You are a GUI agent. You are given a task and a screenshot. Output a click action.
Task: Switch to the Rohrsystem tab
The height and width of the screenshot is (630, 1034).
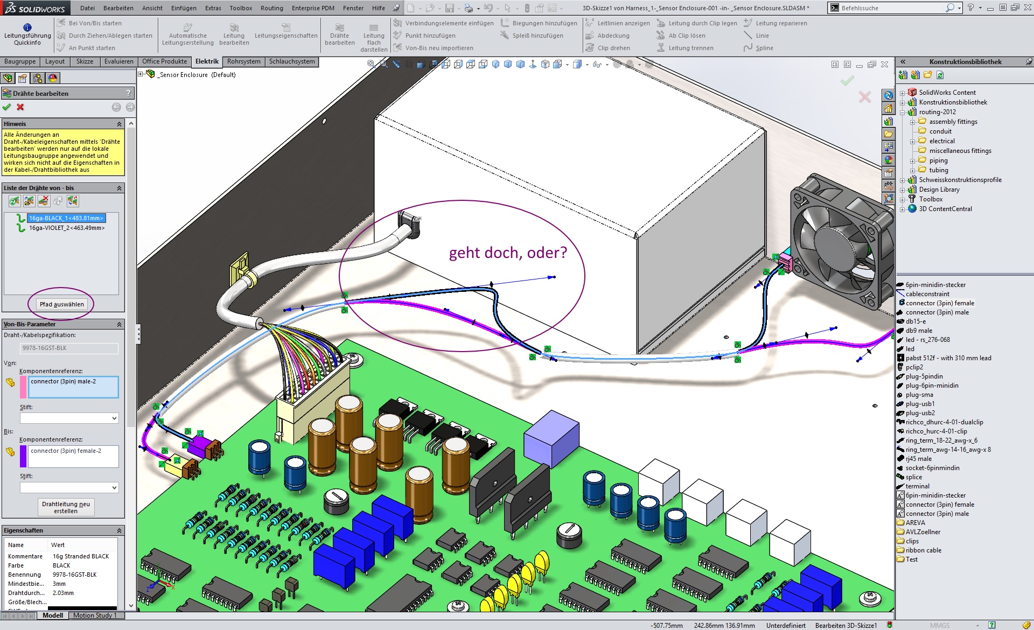pos(244,61)
